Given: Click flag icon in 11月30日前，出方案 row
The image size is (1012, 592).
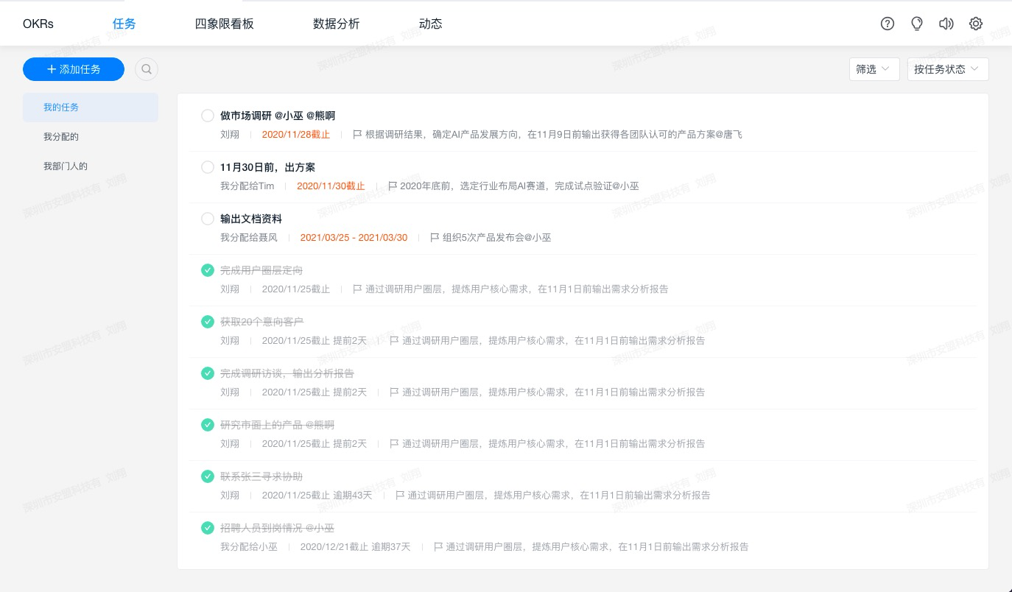Looking at the screenshot, I should [393, 186].
